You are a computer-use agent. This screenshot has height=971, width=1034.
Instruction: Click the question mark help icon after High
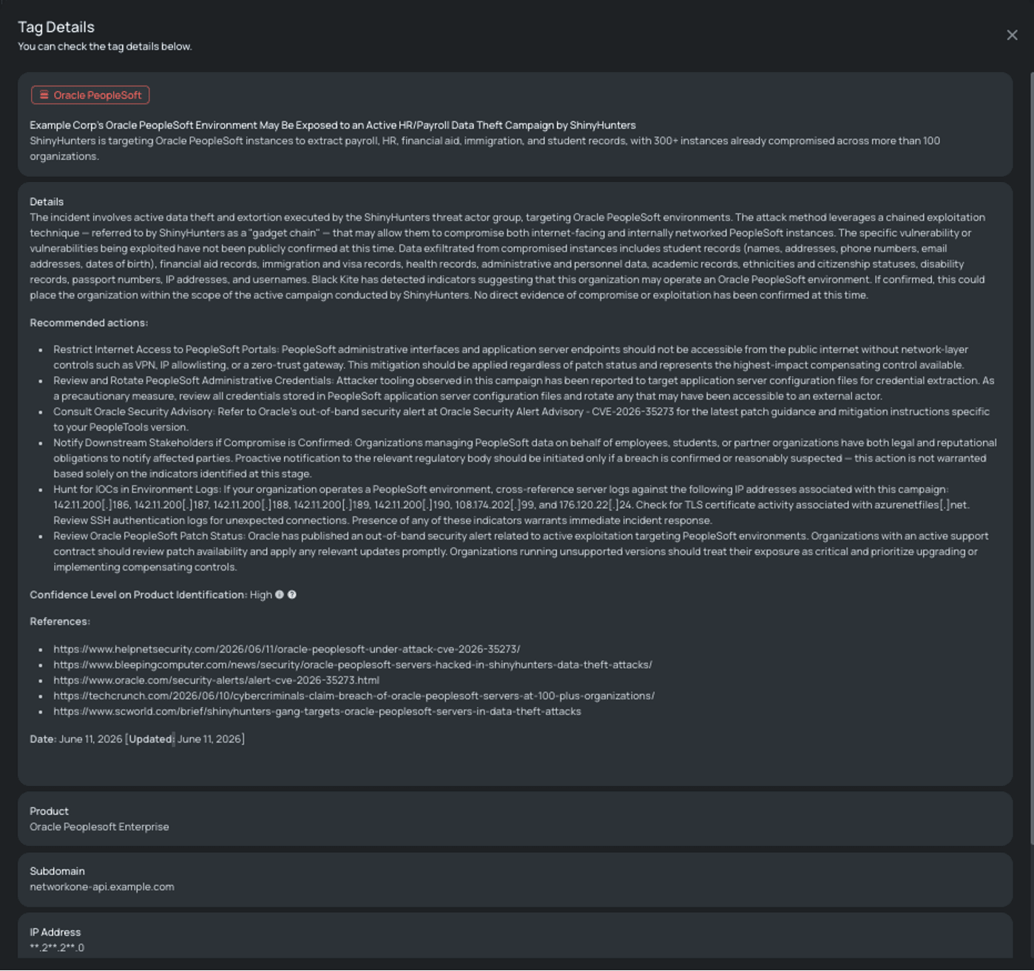[292, 595]
